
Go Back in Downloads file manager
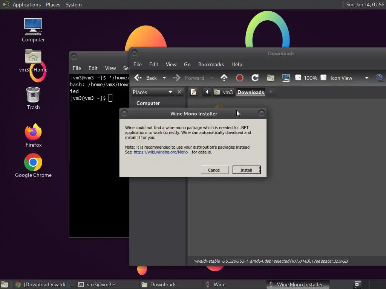pos(146,78)
